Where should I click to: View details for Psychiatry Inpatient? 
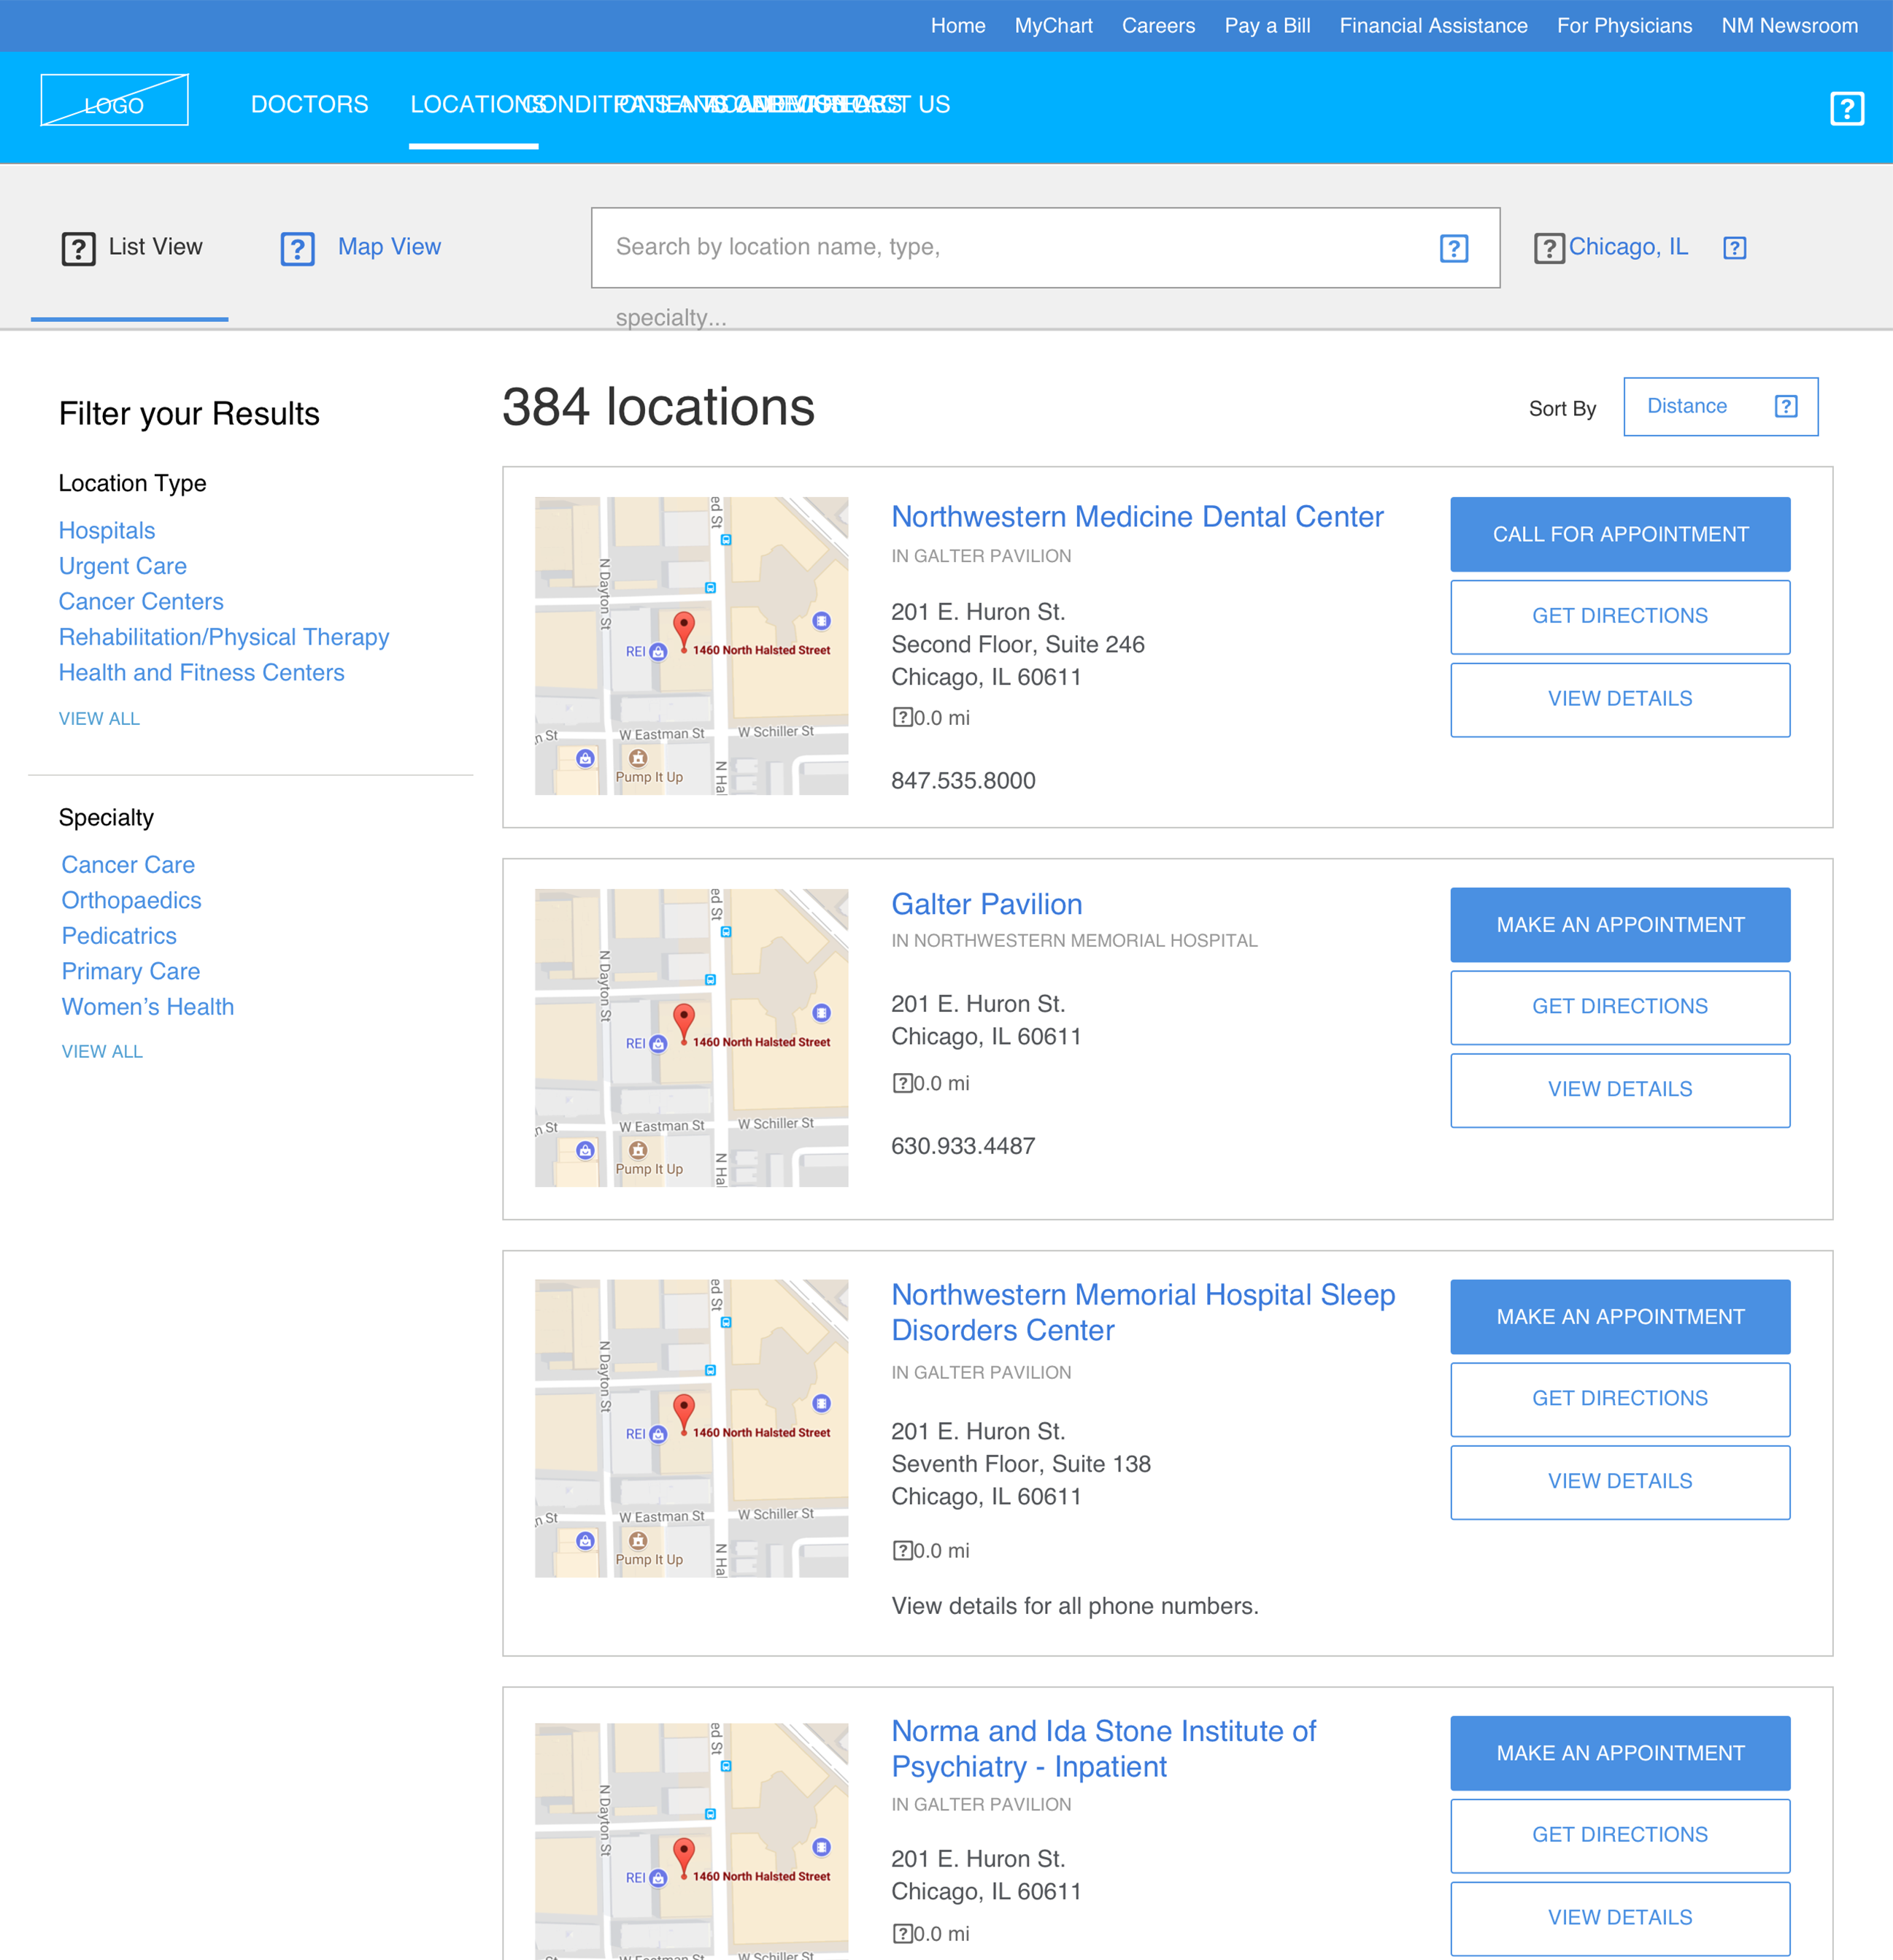tap(1620, 1918)
